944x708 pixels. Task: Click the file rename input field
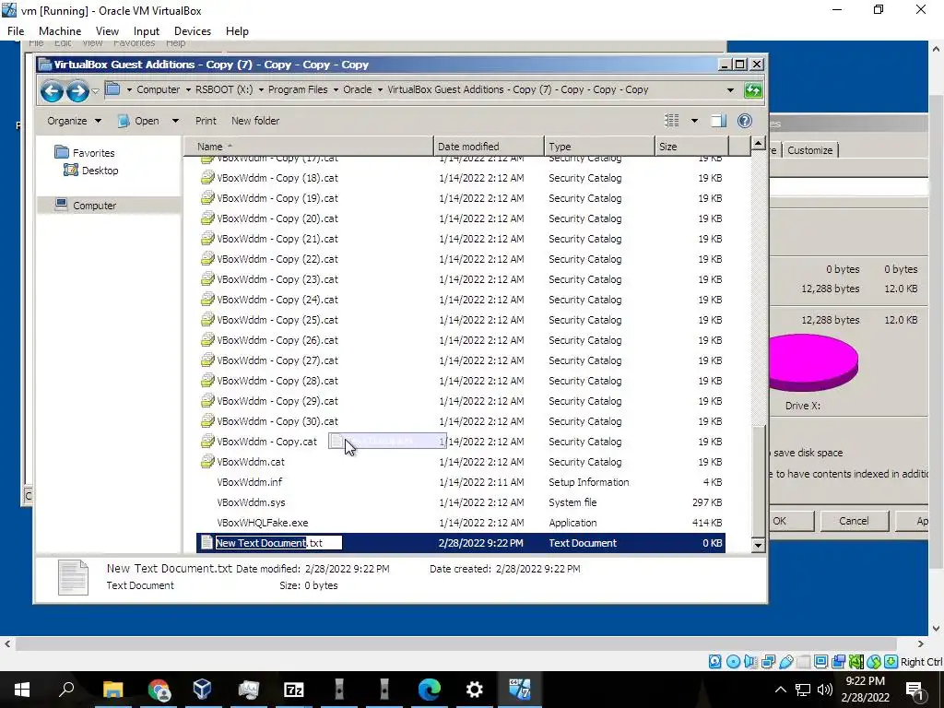[x=278, y=543]
